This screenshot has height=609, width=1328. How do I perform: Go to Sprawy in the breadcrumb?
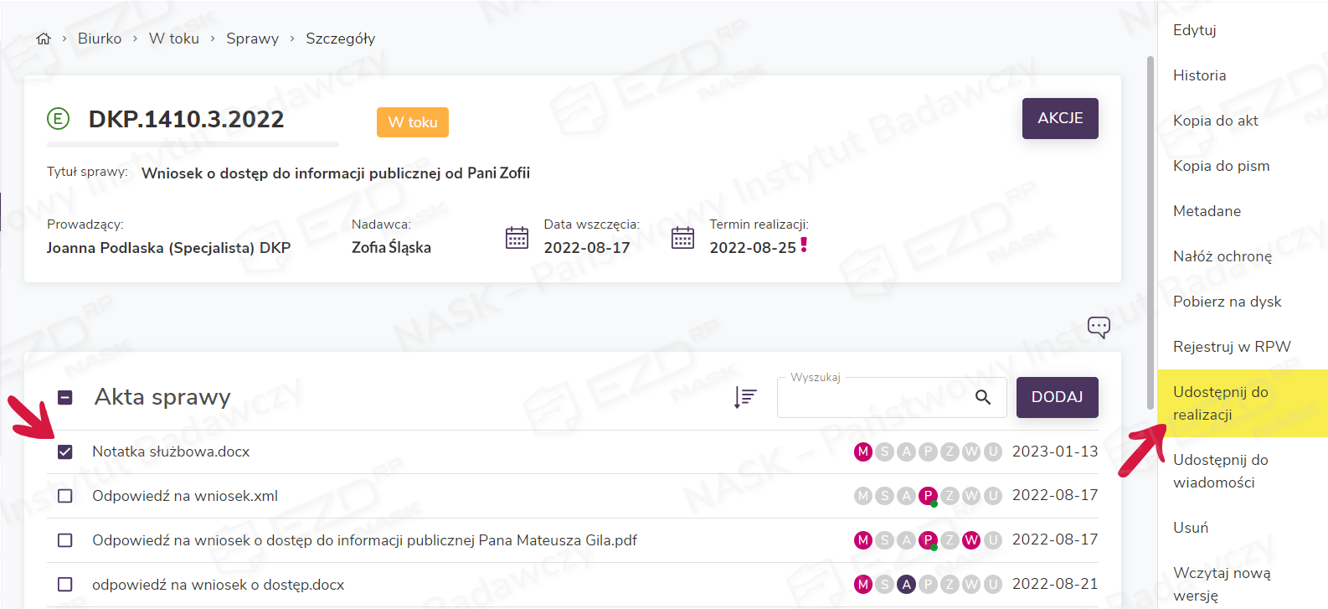tap(252, 39)
